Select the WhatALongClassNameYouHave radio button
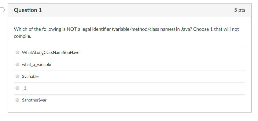The width and height of the screenshot is (258, 121). click(x=17, y=53)
